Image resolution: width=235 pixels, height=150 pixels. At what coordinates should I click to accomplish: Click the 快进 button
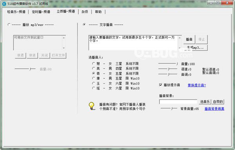pos(33,55)
